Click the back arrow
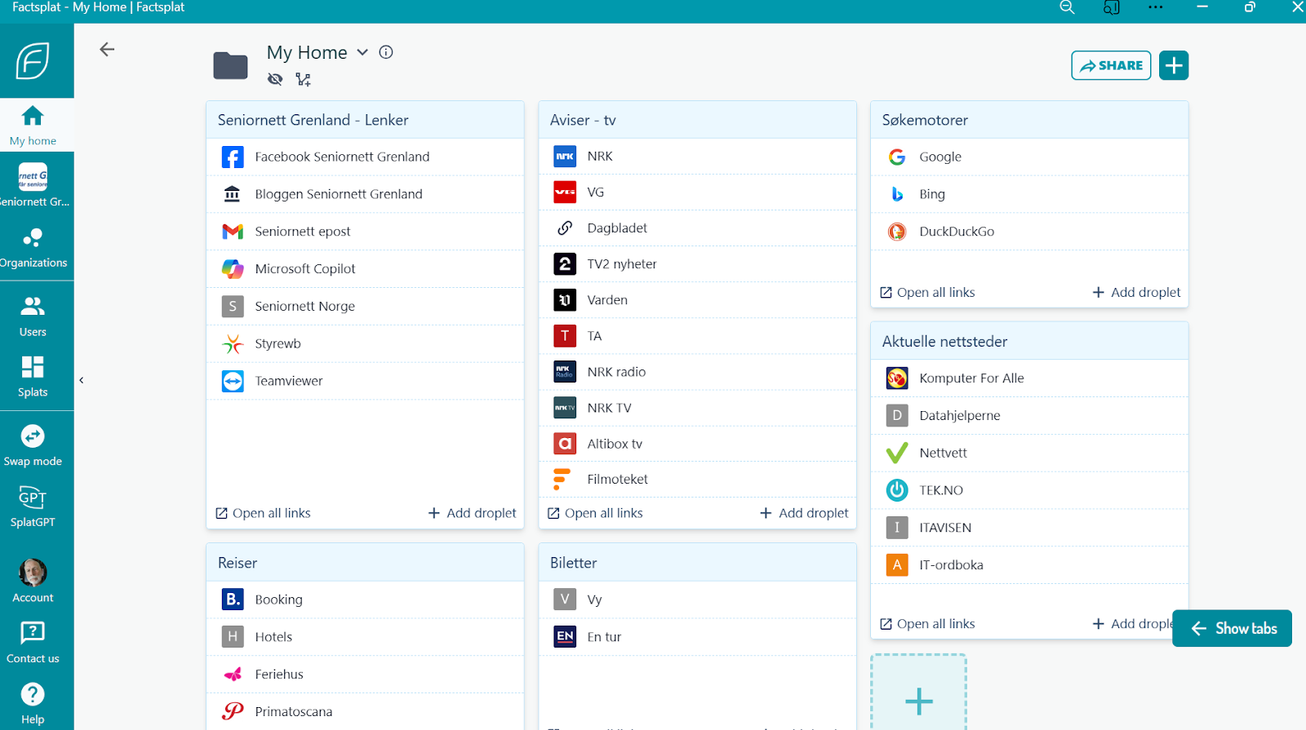 [x=107, y=50]
